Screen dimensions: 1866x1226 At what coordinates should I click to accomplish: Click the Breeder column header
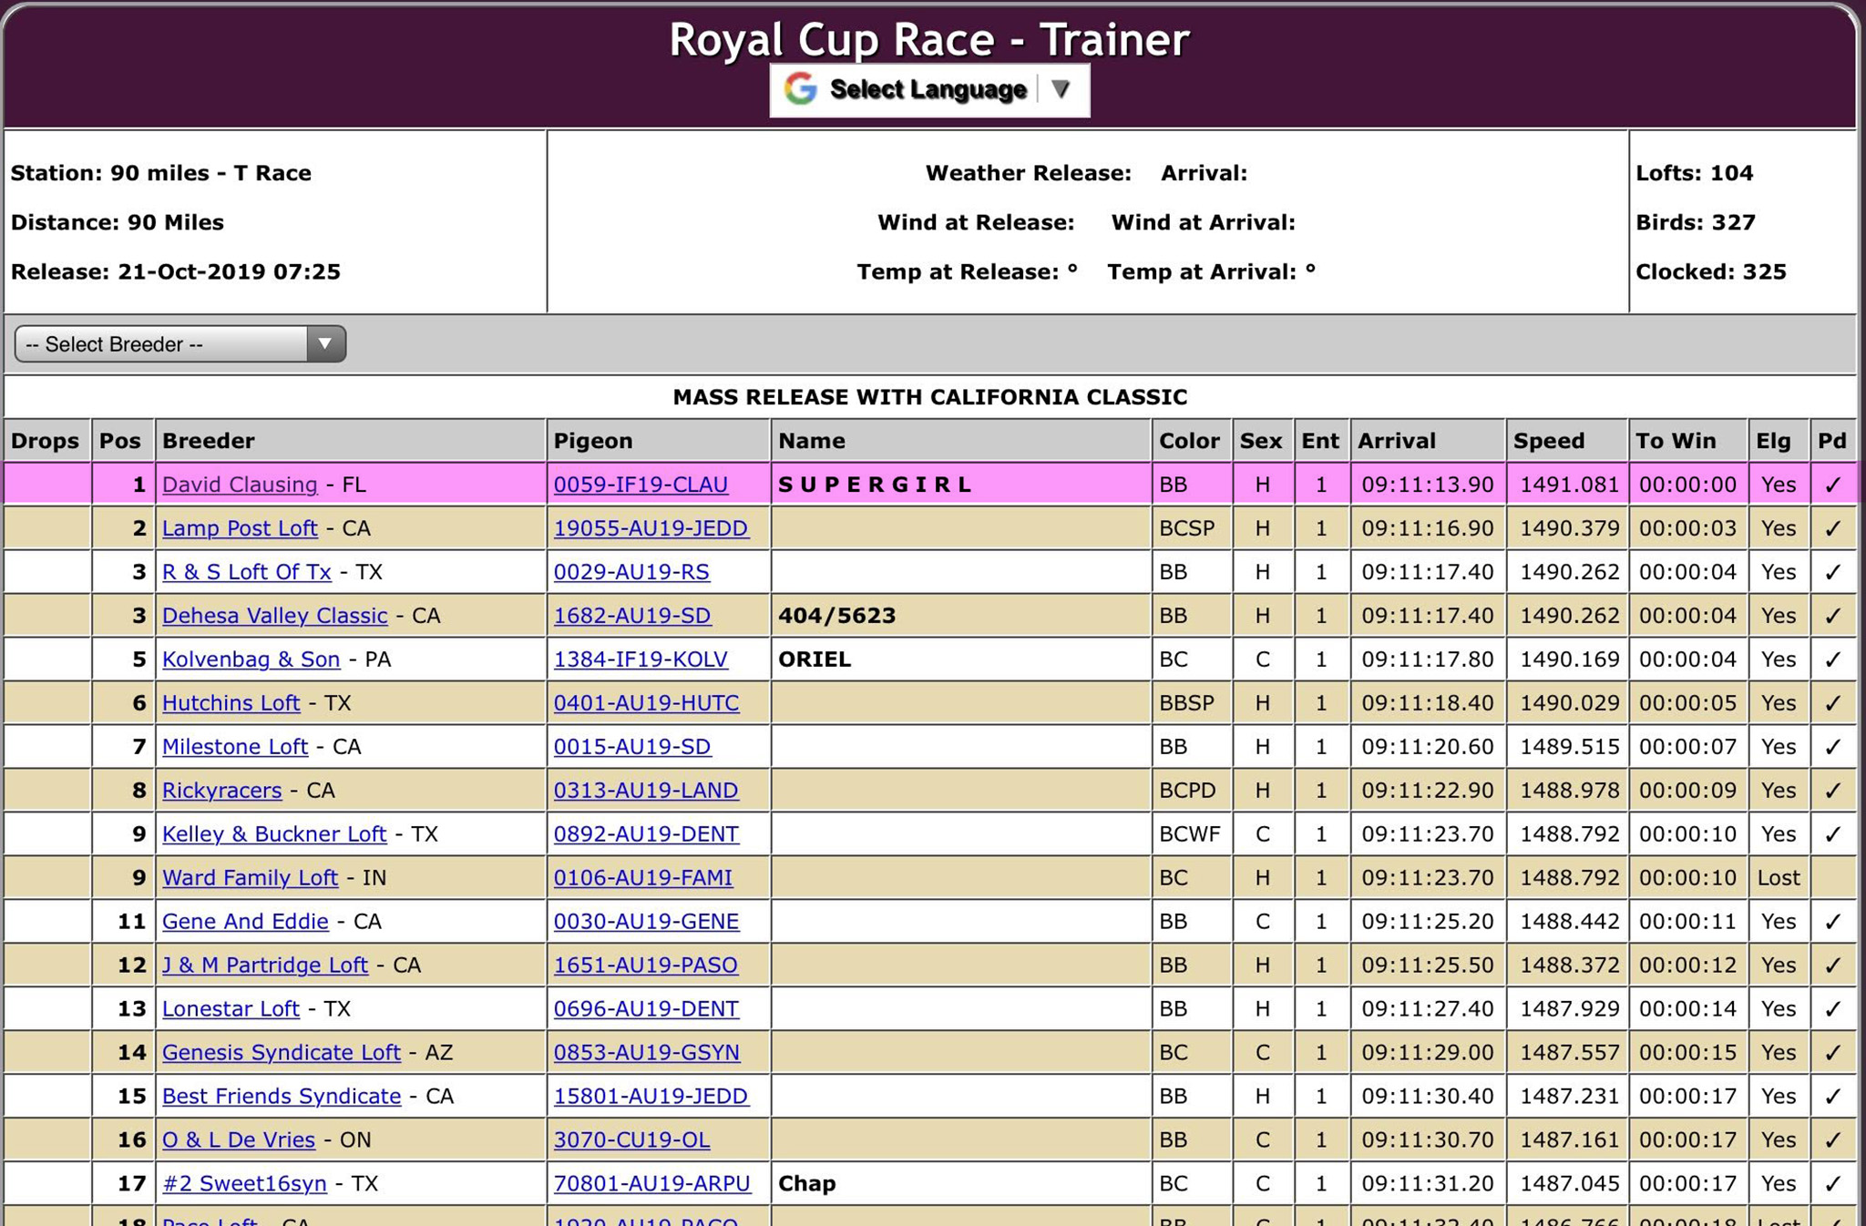tap(208, 441)
